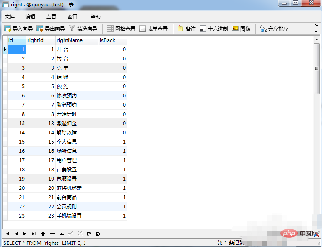Image resolution: width=322 pixels, height=247 pixels.
Task: Open the 文件 menu
Action: tap(10, 17)
